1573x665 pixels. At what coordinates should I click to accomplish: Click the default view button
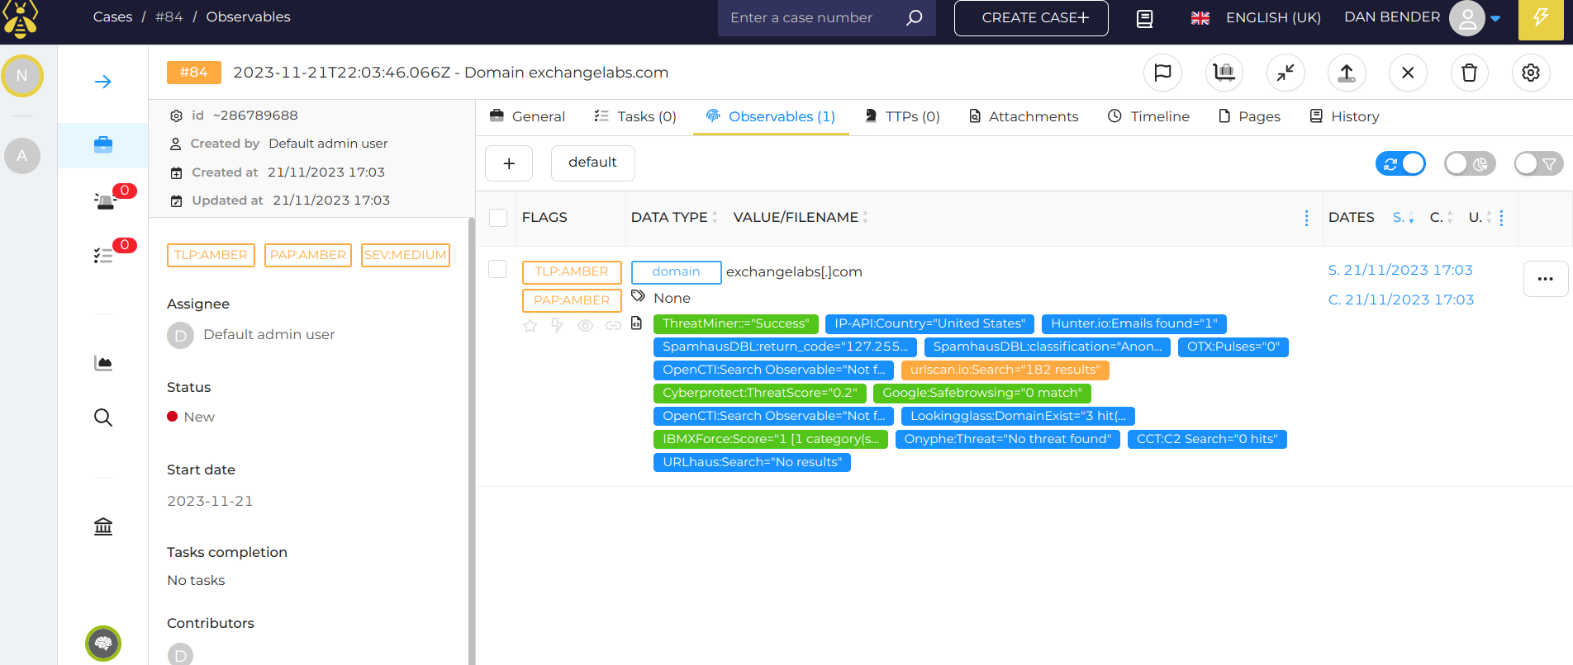(x=592, y=163)
